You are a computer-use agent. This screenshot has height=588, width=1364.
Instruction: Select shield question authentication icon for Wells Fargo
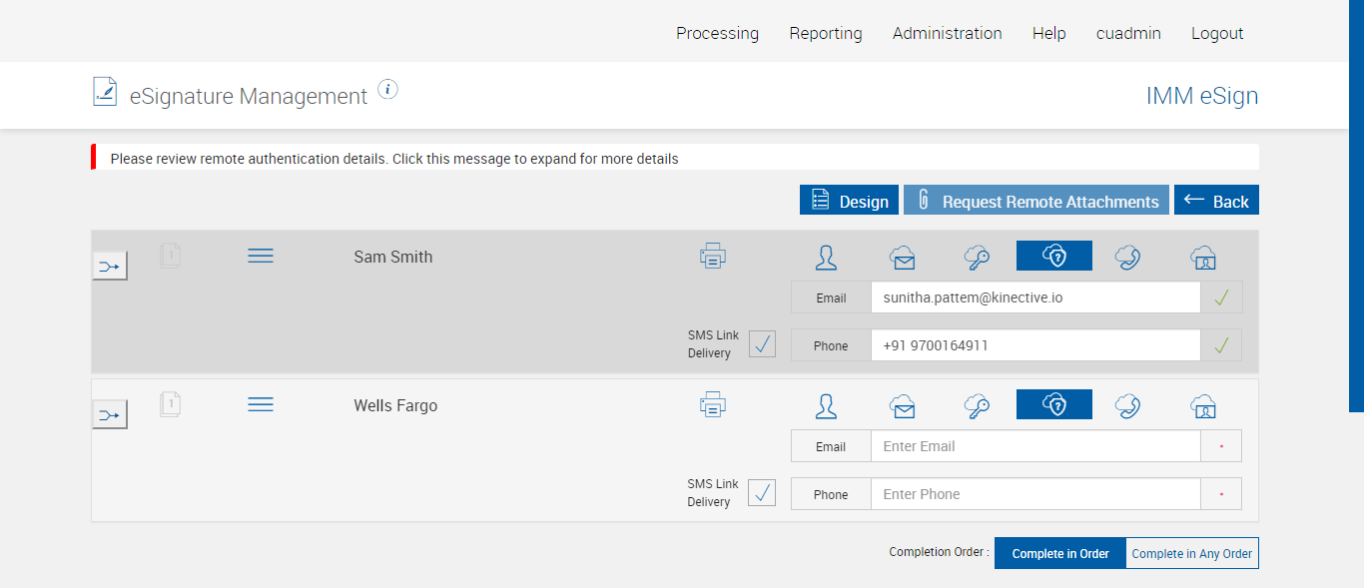point(1054,404)
